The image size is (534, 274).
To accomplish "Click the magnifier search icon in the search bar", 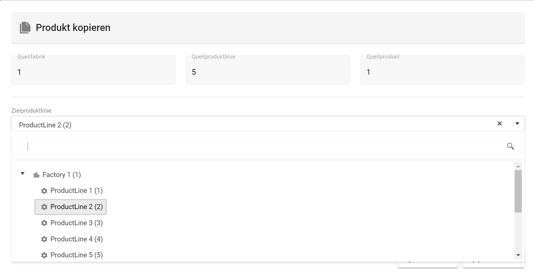I will 511,146.
